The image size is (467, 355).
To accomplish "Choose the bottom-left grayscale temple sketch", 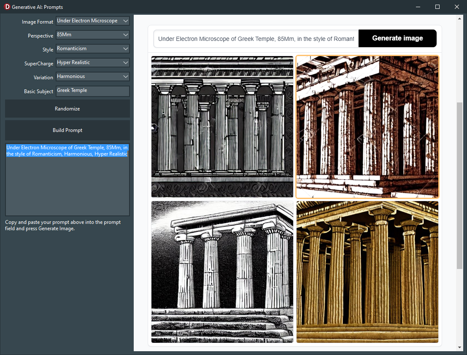I will pyautogui.click(x=222, y=272).
